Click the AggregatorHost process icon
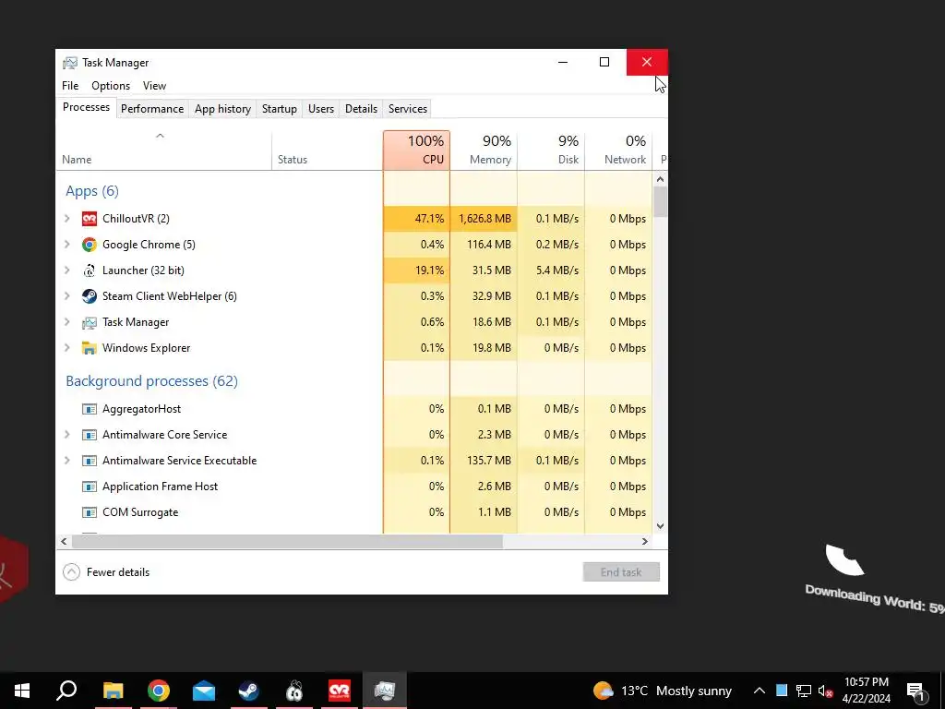945x709 pixels. pyautogui.click(x=90, y=409)
